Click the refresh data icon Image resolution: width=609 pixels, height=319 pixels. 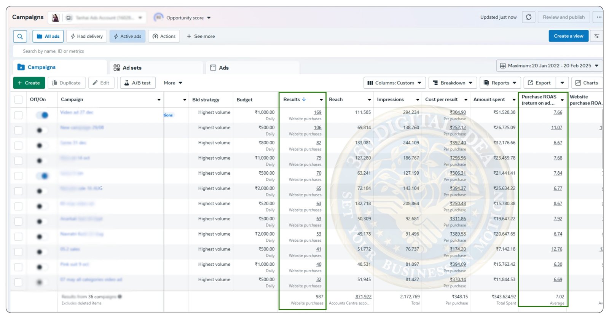tap(529, 17)
